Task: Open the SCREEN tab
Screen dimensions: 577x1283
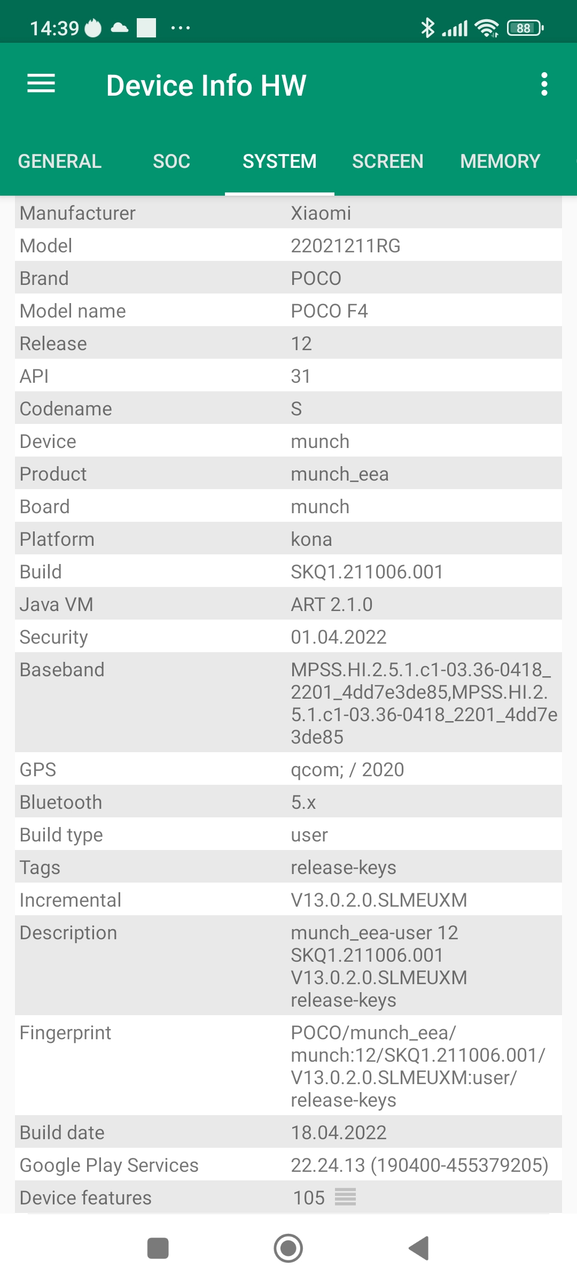Action: pos(387,161)
